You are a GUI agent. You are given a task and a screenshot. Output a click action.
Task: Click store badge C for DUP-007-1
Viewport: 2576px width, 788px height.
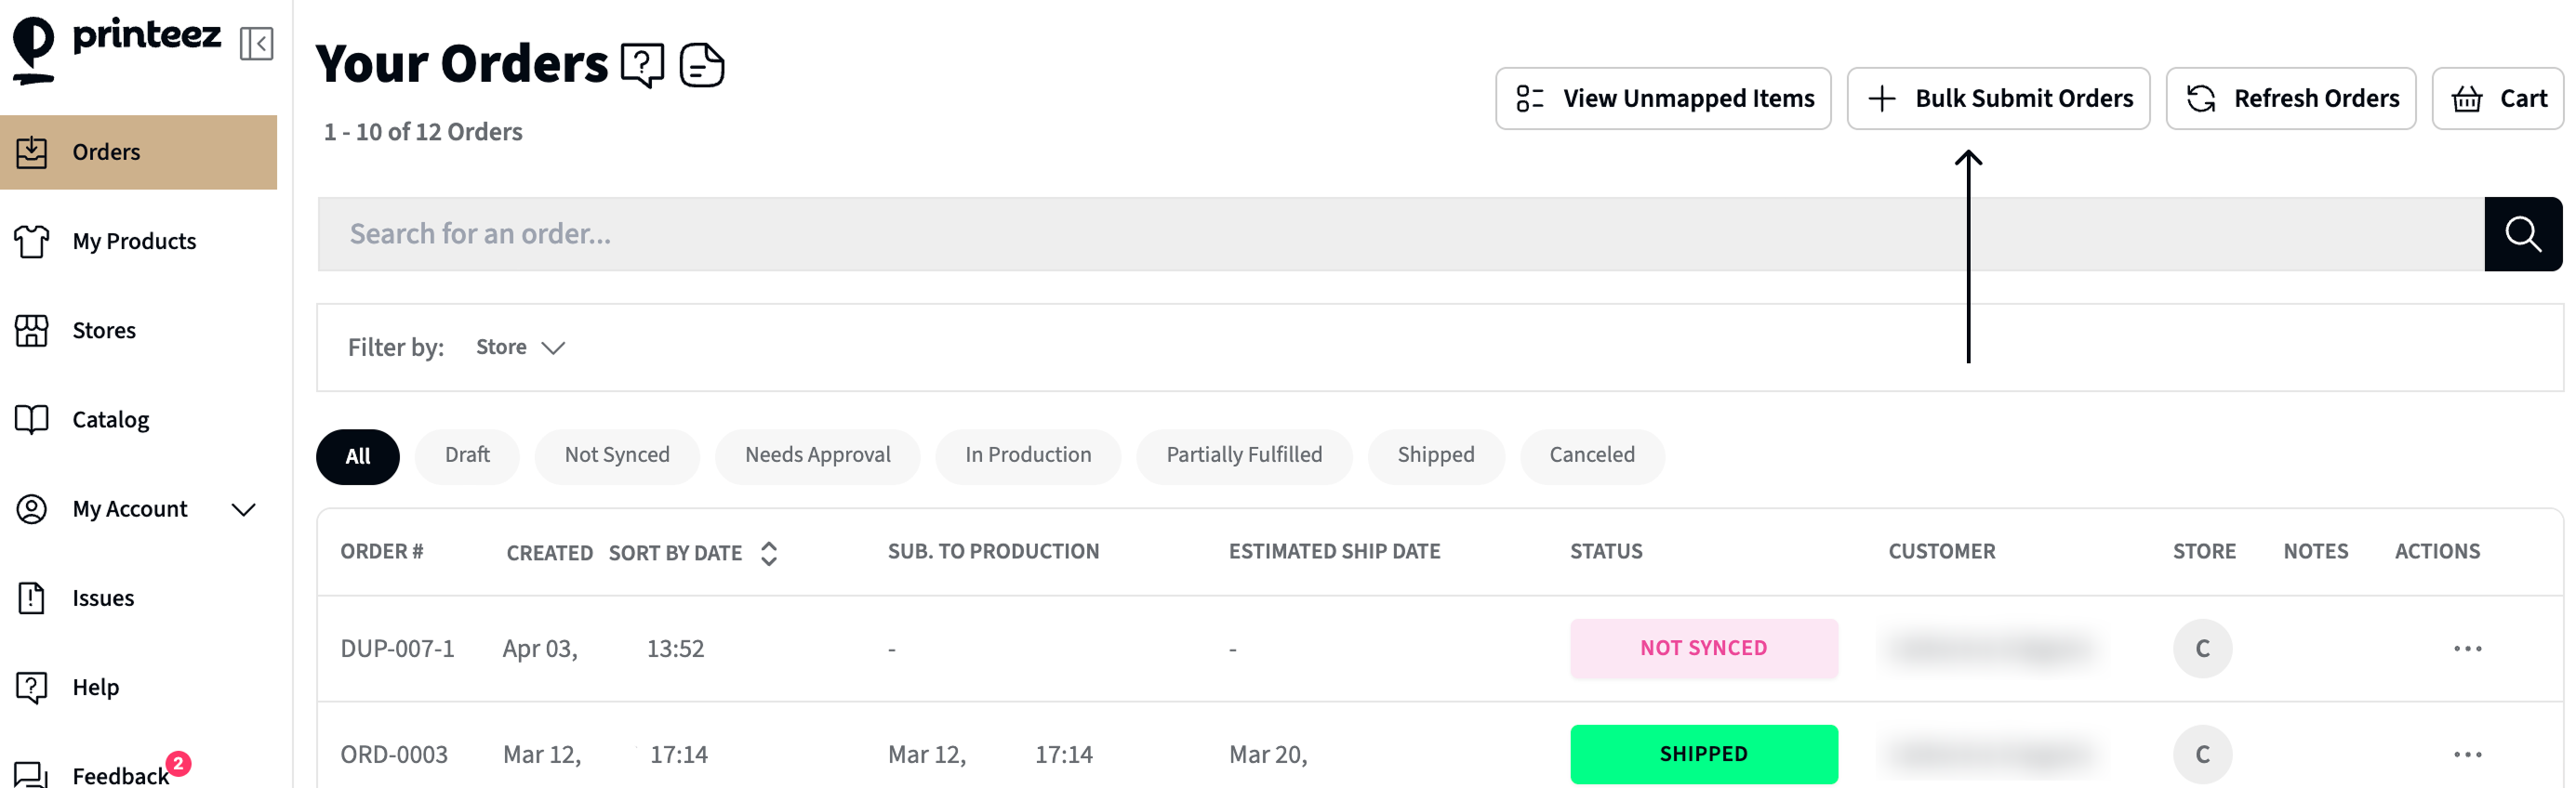[x=2202, y=649]
